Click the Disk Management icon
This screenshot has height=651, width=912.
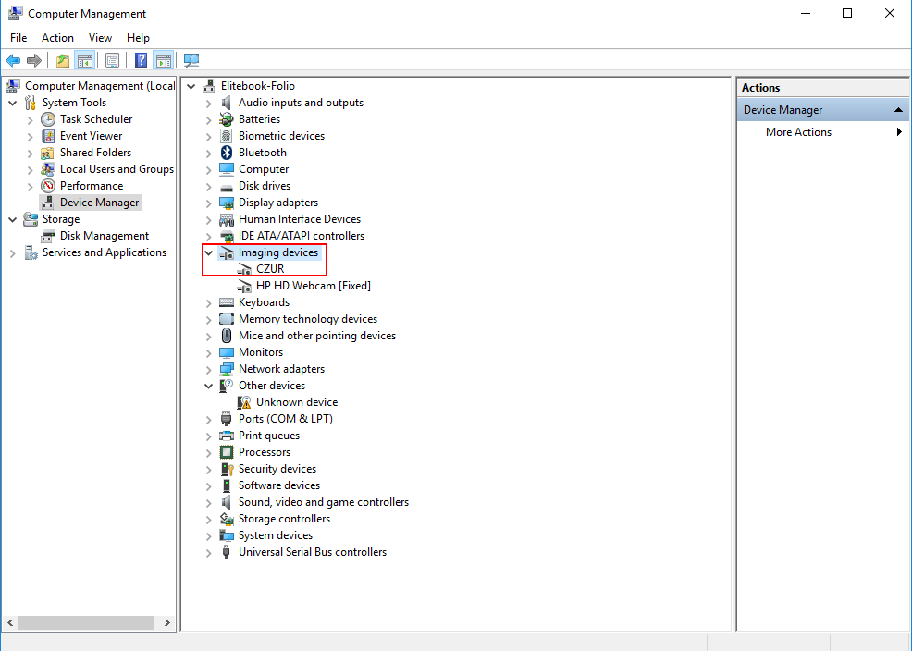point(48,236)
